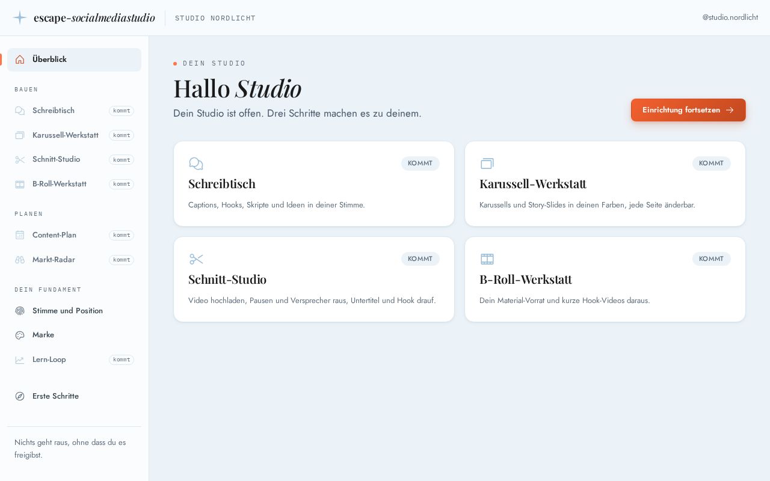770x481 pixels.
Task: Select B-Roll-Werkstatt in the sidebar
Action: [x=74, y=184]
